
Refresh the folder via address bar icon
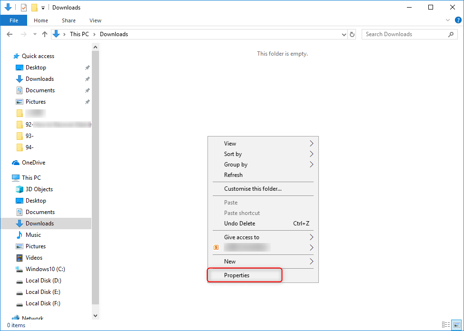[x=352, y=34]
